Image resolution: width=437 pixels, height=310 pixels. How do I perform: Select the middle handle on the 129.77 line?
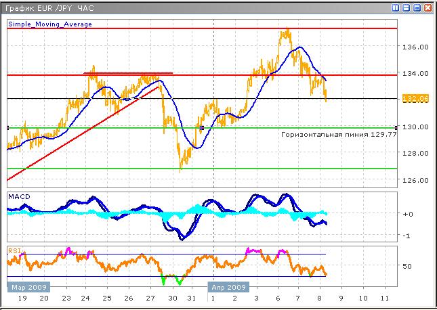pyautogui.click(x=201, y=127)
